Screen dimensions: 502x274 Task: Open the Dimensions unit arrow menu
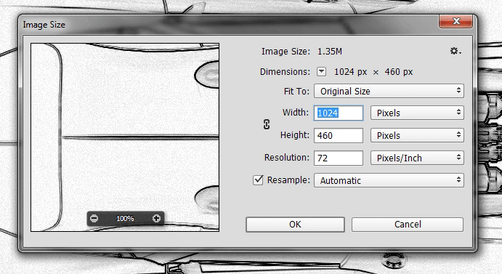coord(321,72)
